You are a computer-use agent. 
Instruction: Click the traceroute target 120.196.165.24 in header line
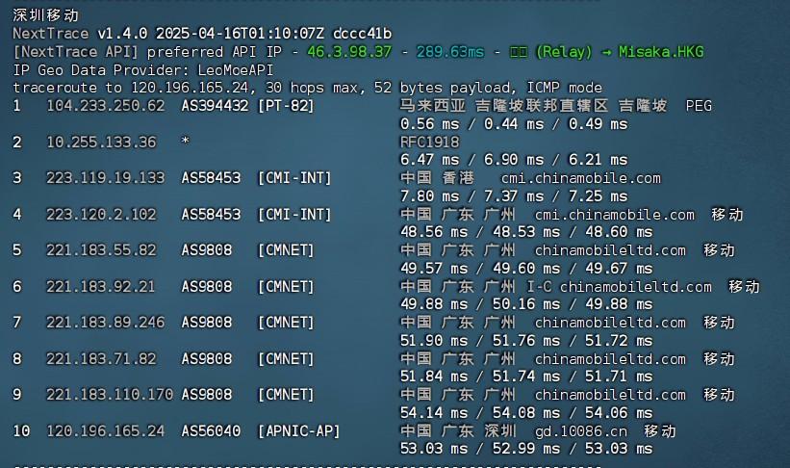(x=190, y=88)
